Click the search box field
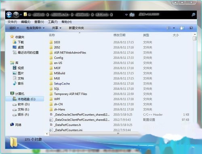Image resolution: width=202 pixels, height=154 pixels. pos(165,14)
